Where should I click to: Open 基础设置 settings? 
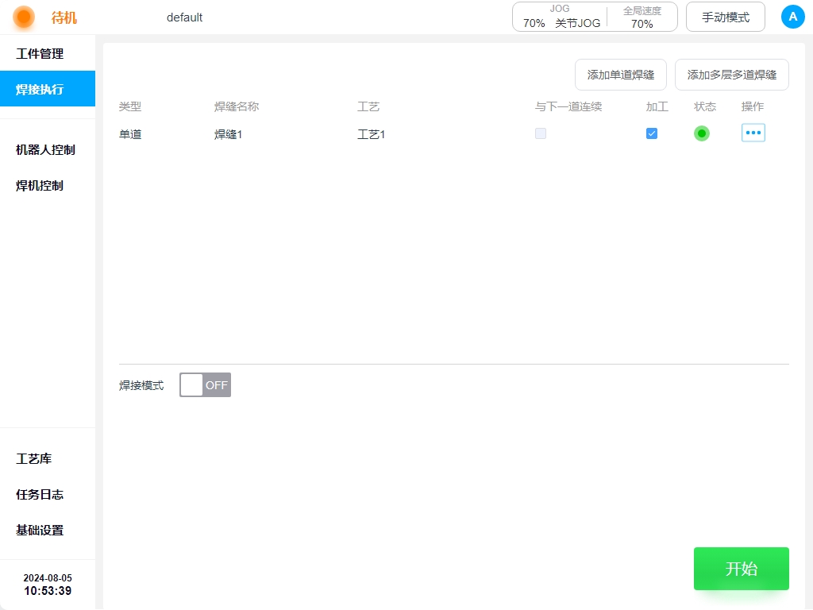[x=40, y=530]
